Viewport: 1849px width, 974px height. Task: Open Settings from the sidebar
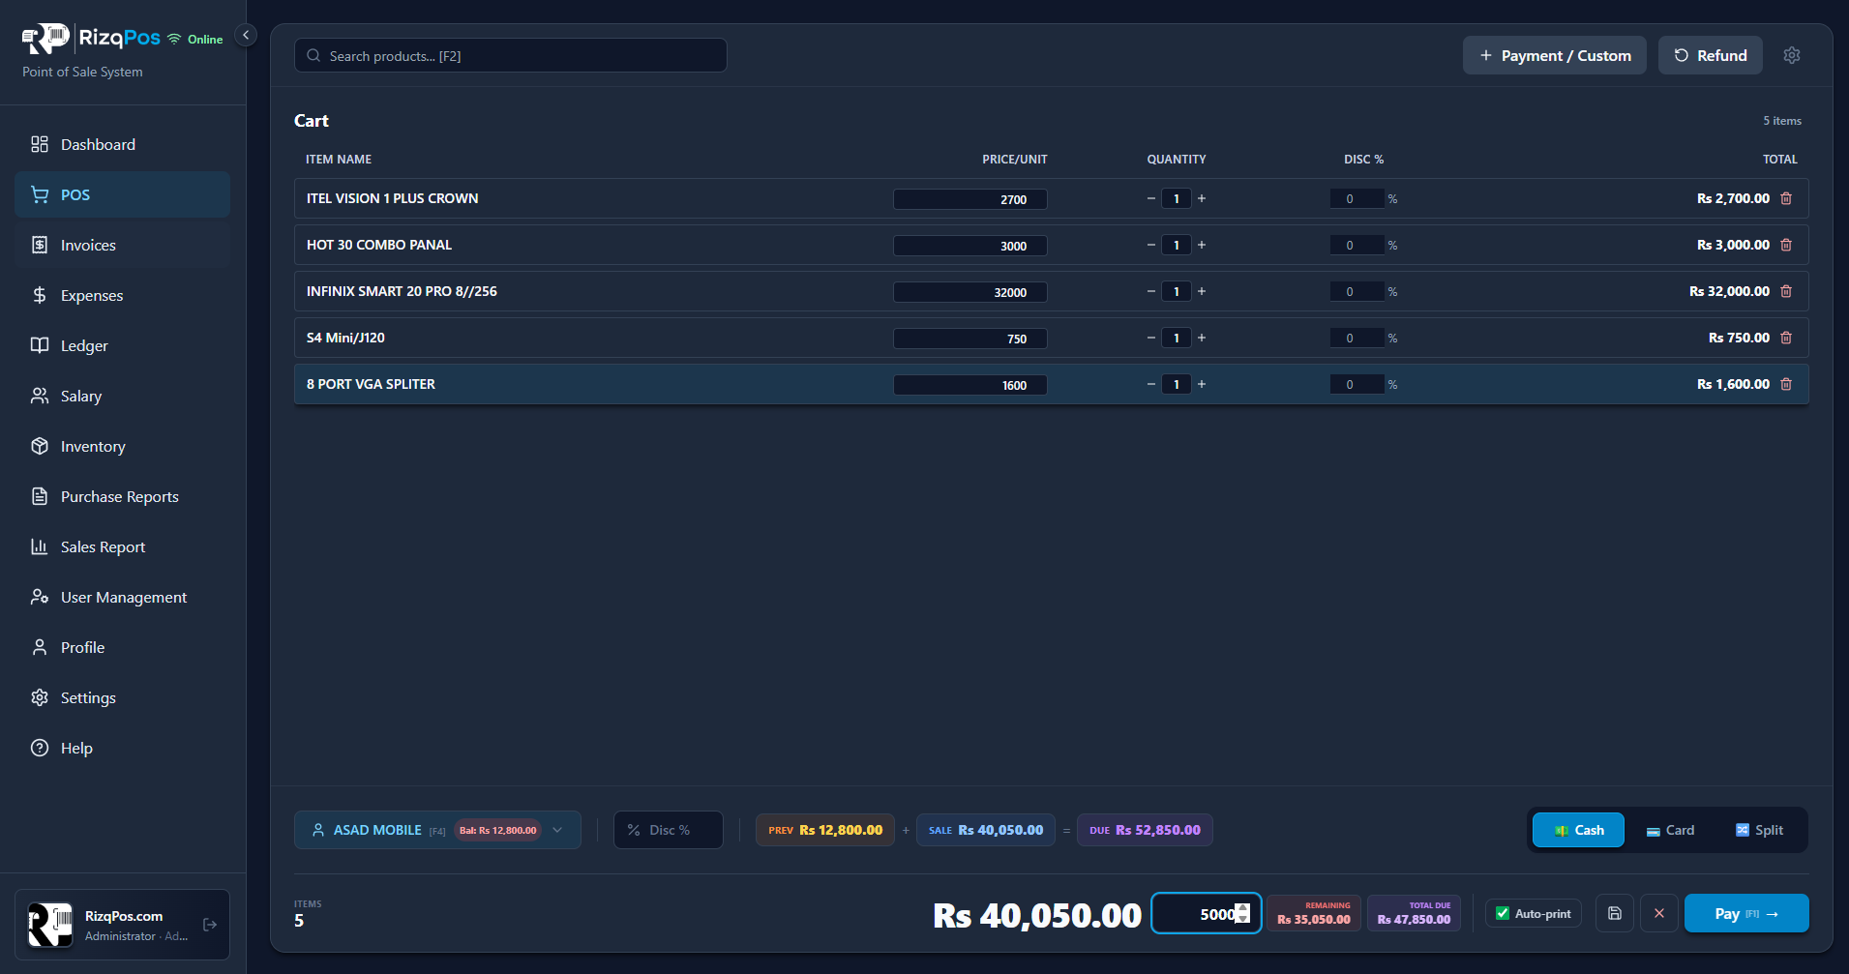click(x=122, y=697)
